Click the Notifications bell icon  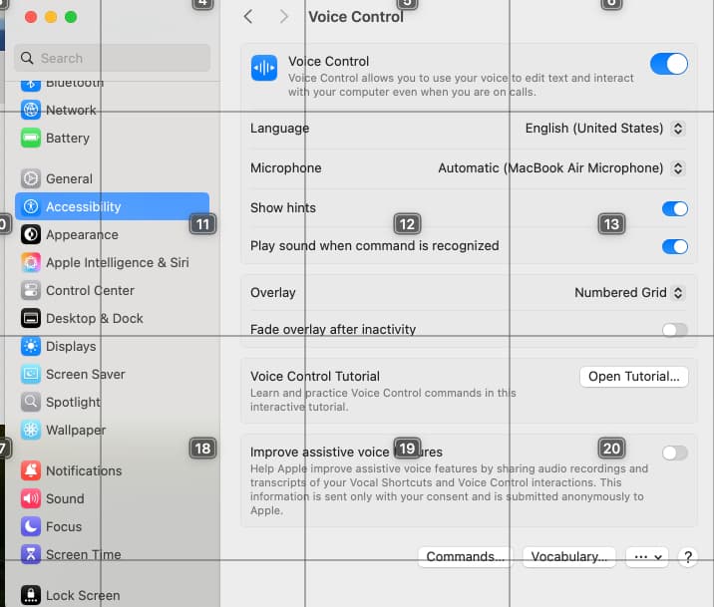coord(31,470)
